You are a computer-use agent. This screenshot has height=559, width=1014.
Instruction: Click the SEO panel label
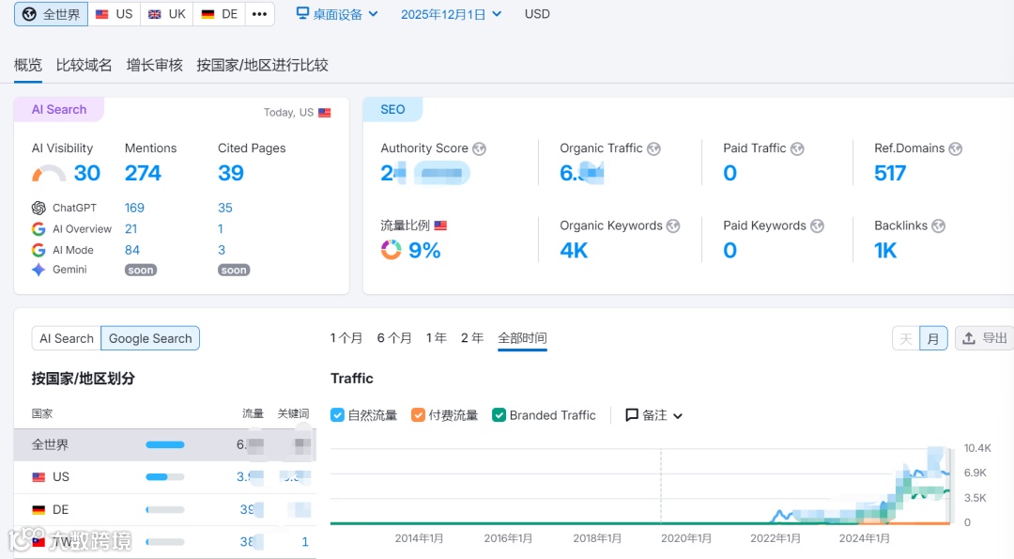tap(392, 109)
